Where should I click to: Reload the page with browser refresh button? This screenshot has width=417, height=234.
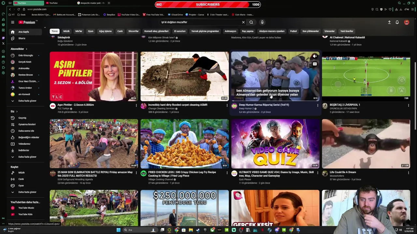19,9
